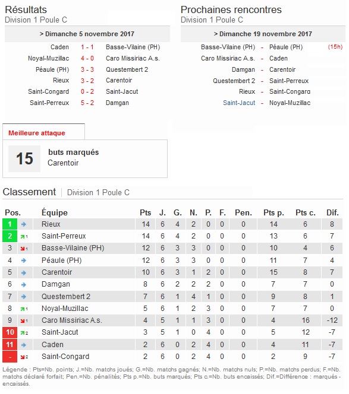Click the red down arrow beside Basse-Vilaine (PH)
349x394 pixels.
[x=24, y=249]
